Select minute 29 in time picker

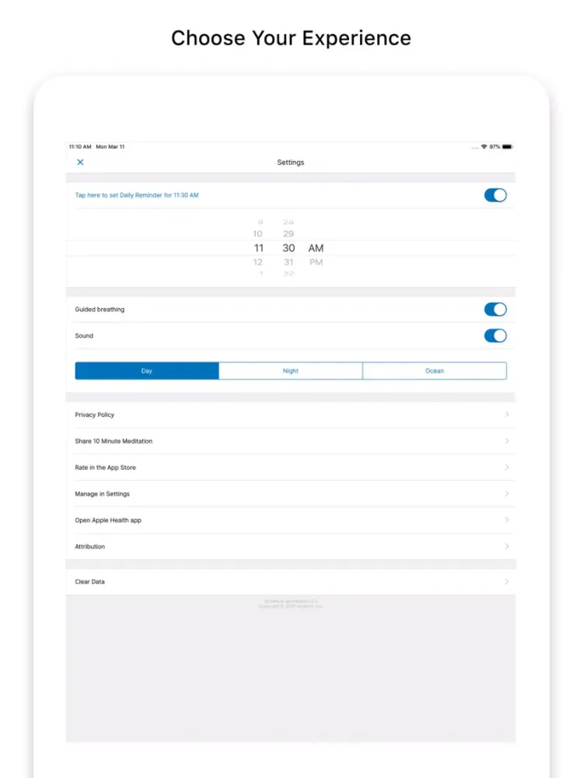click(x=288, y=233)
